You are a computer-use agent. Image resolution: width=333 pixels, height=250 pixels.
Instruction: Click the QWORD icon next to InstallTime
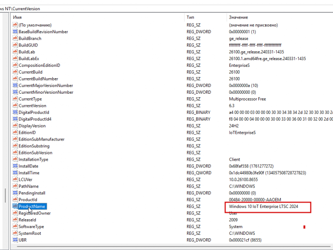15,173
